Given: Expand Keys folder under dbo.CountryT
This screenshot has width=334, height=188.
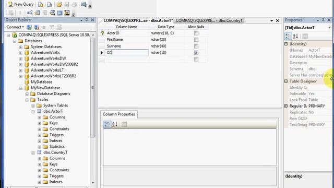Looking at the screenshot, I should [x=39, y=164].
